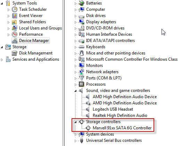Click the Performance gauge icon

(x=15, y=34)
